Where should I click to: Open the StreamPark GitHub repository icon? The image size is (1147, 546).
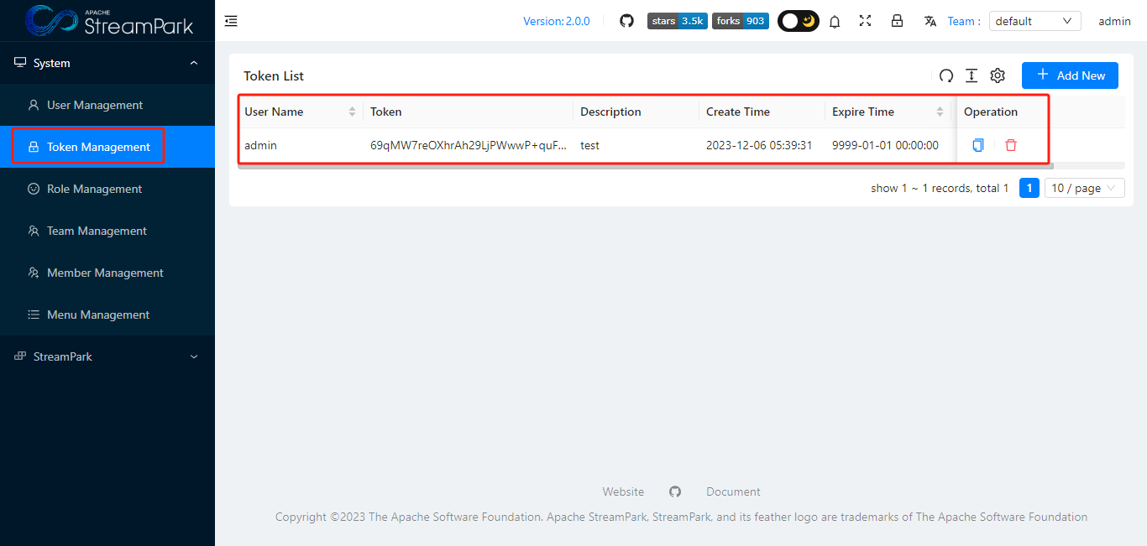point(626,20)
